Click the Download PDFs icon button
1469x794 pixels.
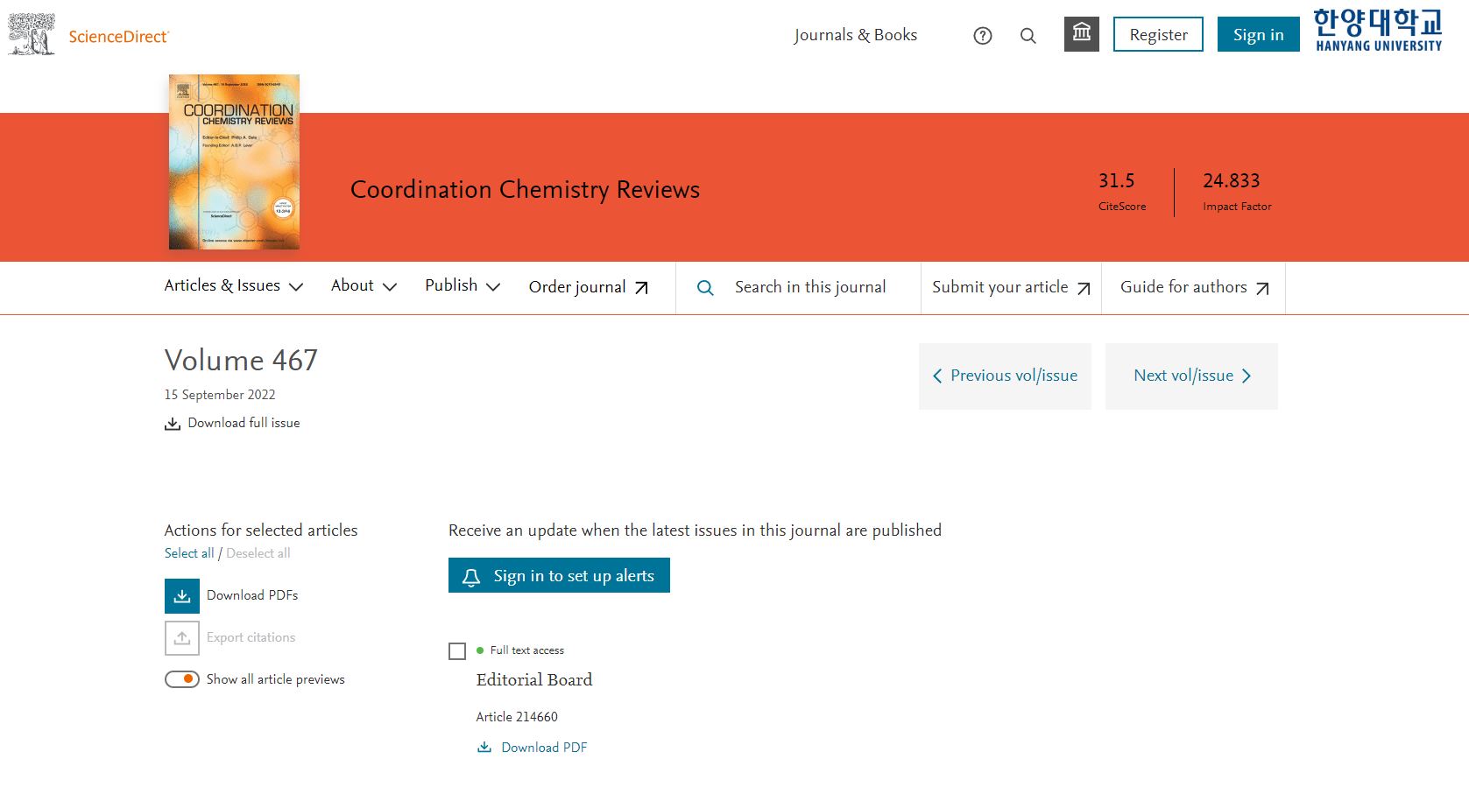(182, 596)
